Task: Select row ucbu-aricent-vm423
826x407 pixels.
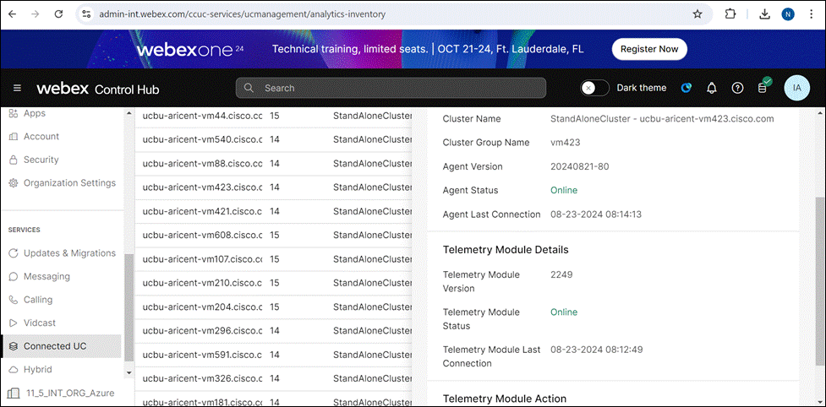Action: pyautogui.click(x=274, y=187)
